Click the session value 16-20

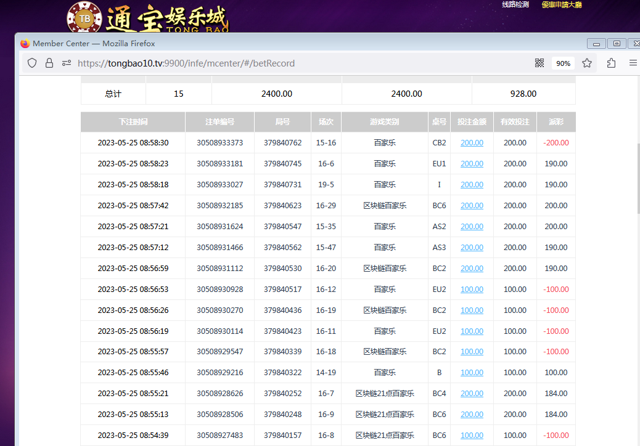[326, 268]
